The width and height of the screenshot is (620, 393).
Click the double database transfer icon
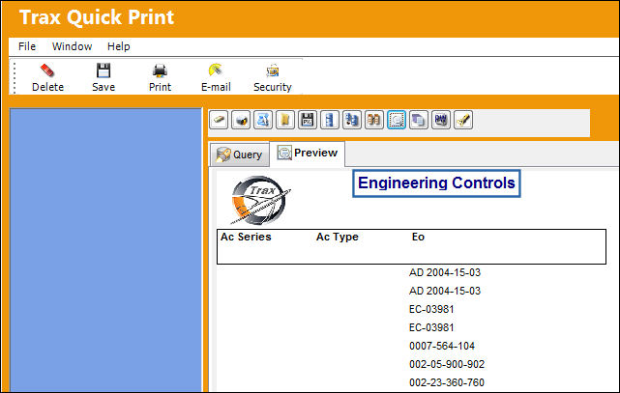pos(351,120)
